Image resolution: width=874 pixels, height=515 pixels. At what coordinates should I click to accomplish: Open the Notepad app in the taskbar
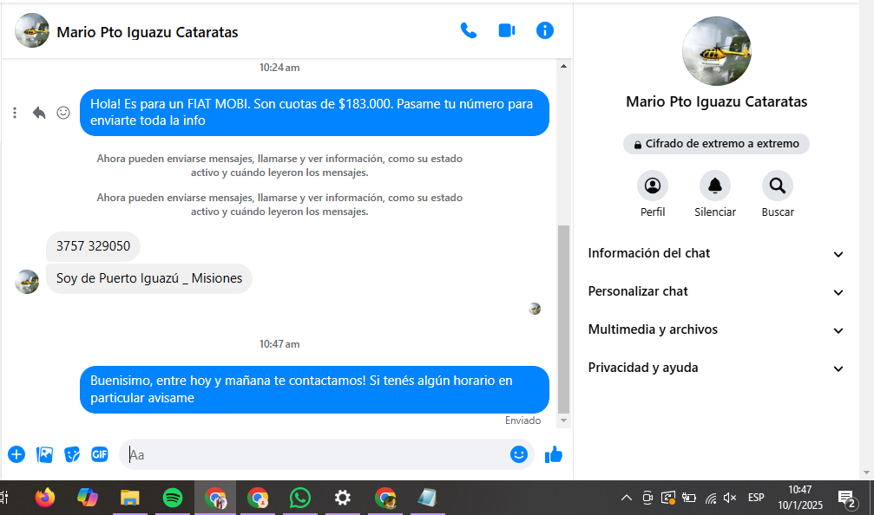427,497
